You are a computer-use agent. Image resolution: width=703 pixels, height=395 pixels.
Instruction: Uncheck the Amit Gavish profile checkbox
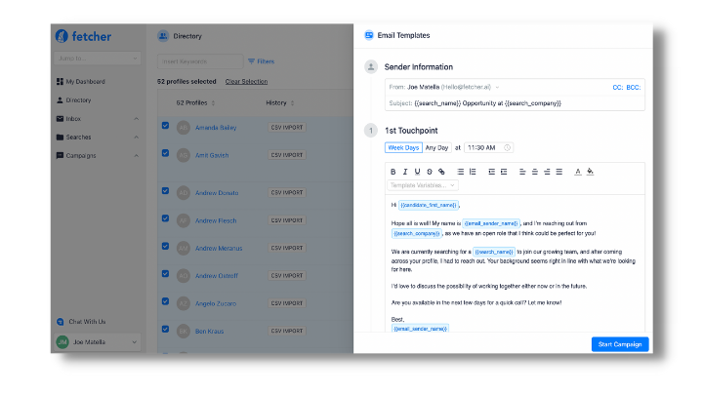click(165, 153)
